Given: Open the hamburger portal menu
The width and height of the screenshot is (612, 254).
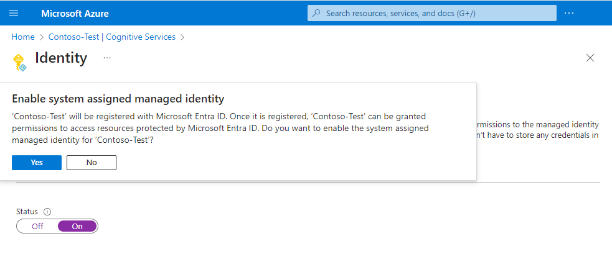Looking at the screenshot, I should pos(14,13).
